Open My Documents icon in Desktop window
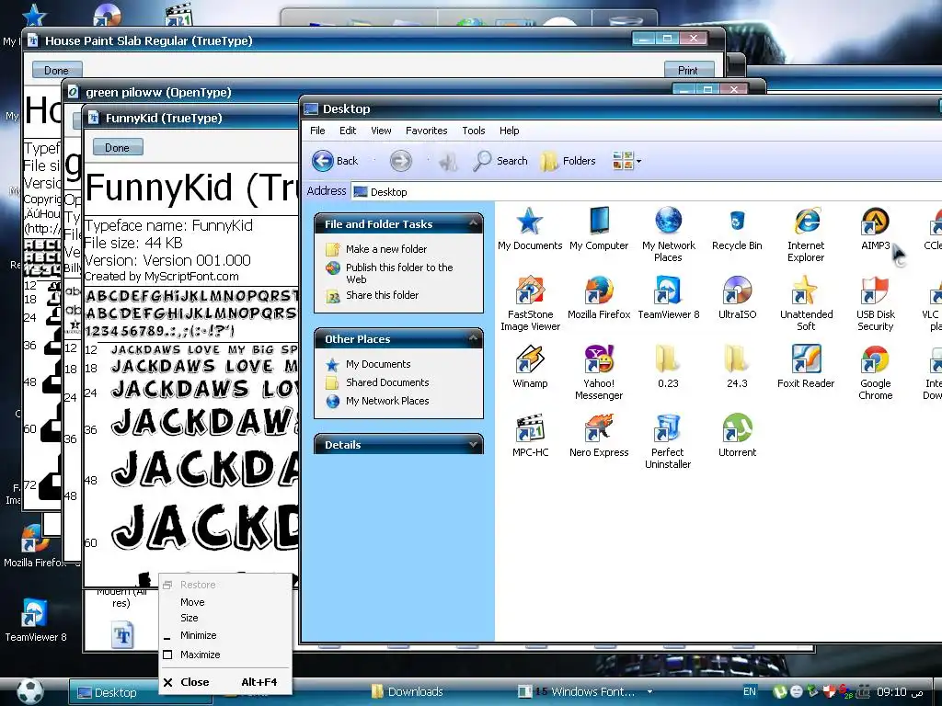942x706 pixels. click(529, 229)
